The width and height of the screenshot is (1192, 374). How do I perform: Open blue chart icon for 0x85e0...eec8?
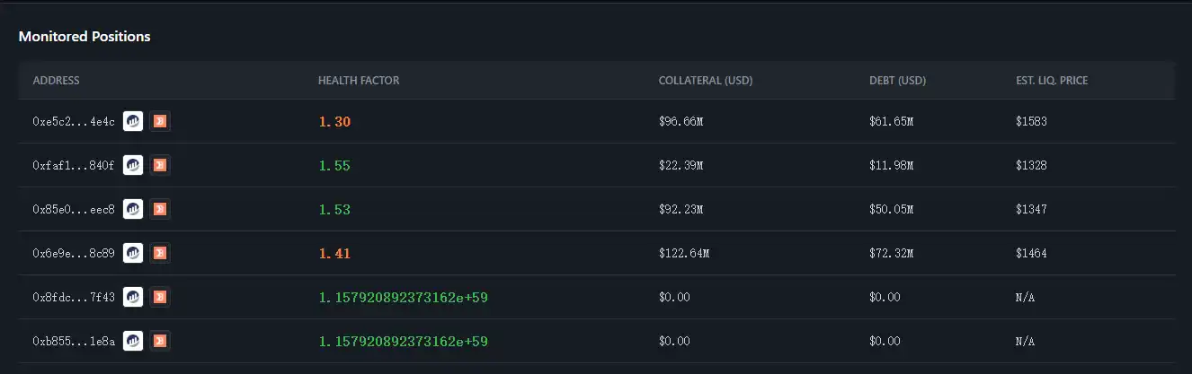(x=133, y=209)
